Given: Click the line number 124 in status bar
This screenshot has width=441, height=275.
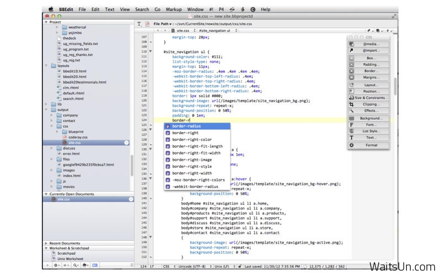Looking at the screenshot, I should [x=143, y=266].
